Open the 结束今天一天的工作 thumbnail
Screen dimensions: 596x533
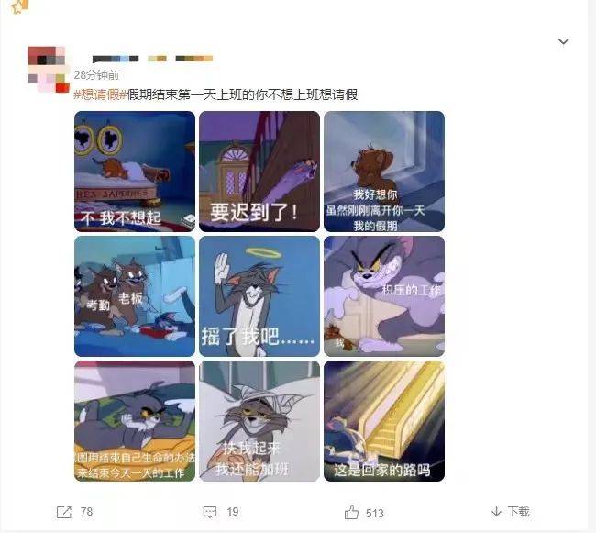[x=135, y=421]
